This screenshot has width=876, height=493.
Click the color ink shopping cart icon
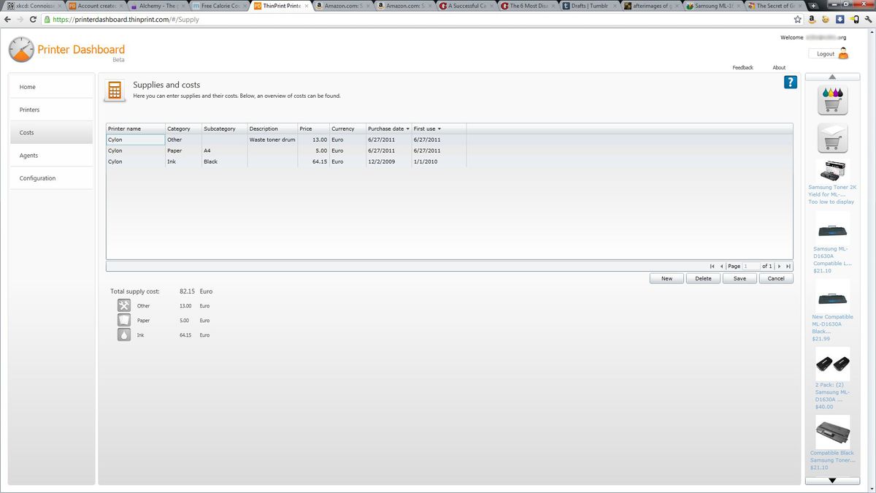coord(832,99)
